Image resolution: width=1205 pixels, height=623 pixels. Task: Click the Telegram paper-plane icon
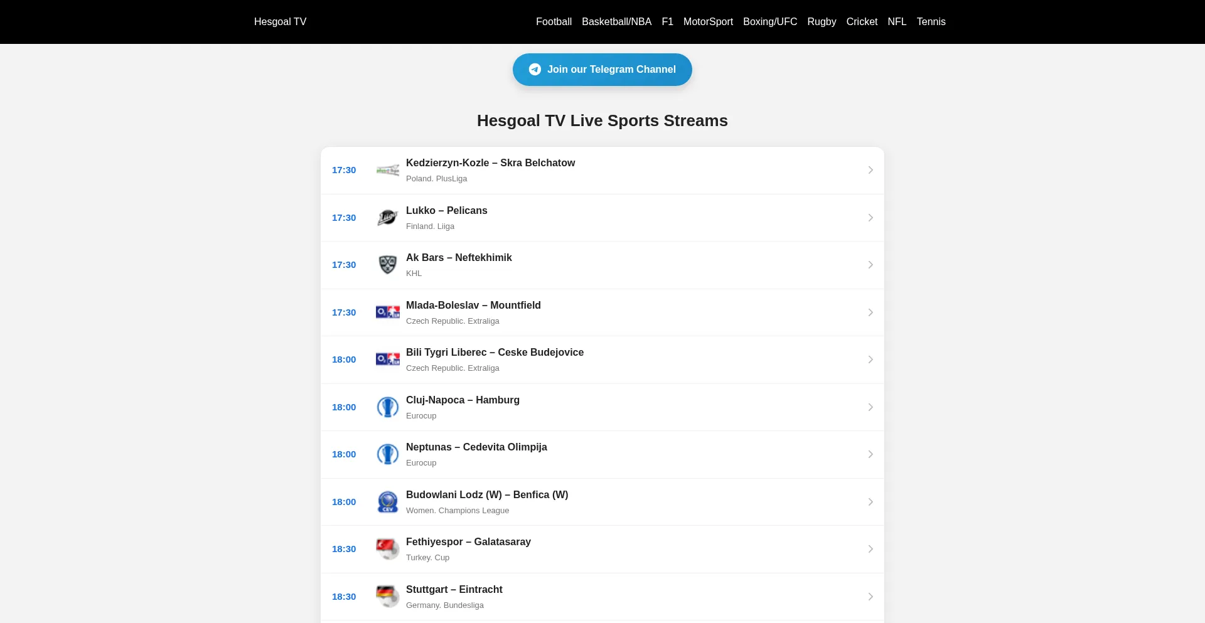coord(535,70)
